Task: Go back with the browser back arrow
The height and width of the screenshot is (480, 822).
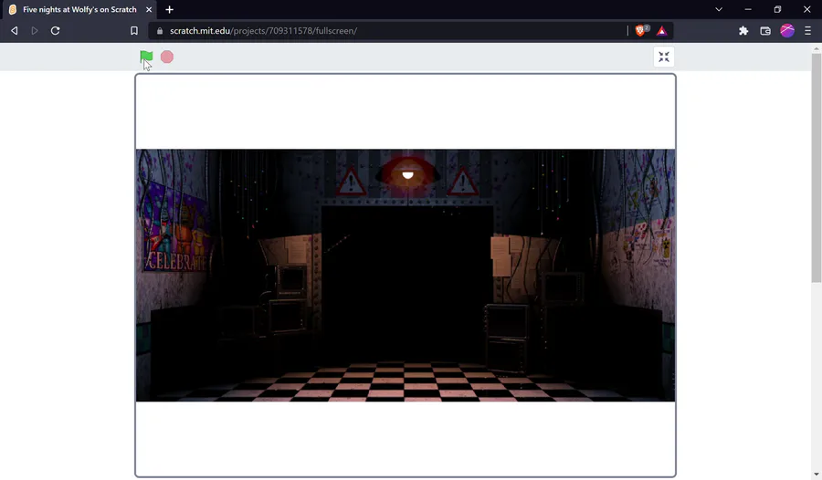Action: 14,31
